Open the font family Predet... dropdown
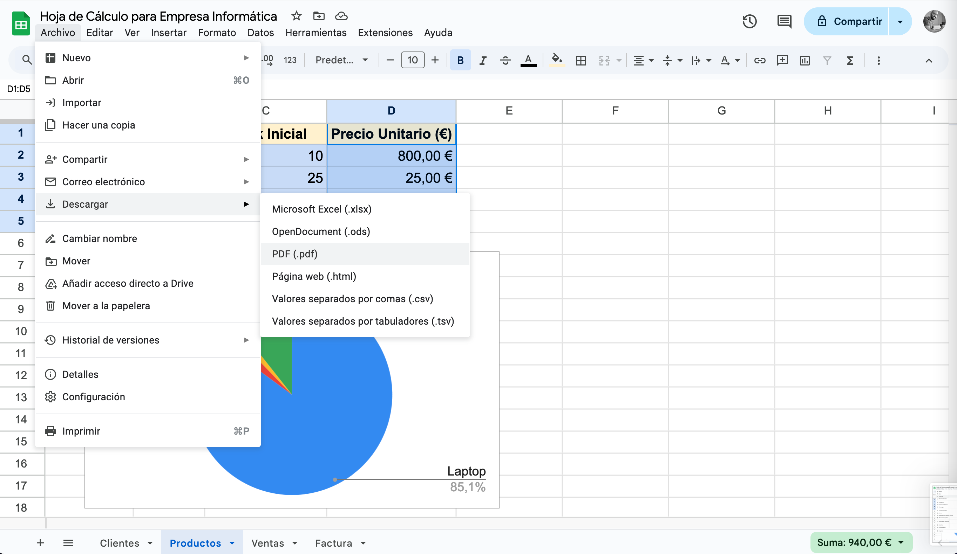Screen dimensions: 957x554 click(341, 60)
